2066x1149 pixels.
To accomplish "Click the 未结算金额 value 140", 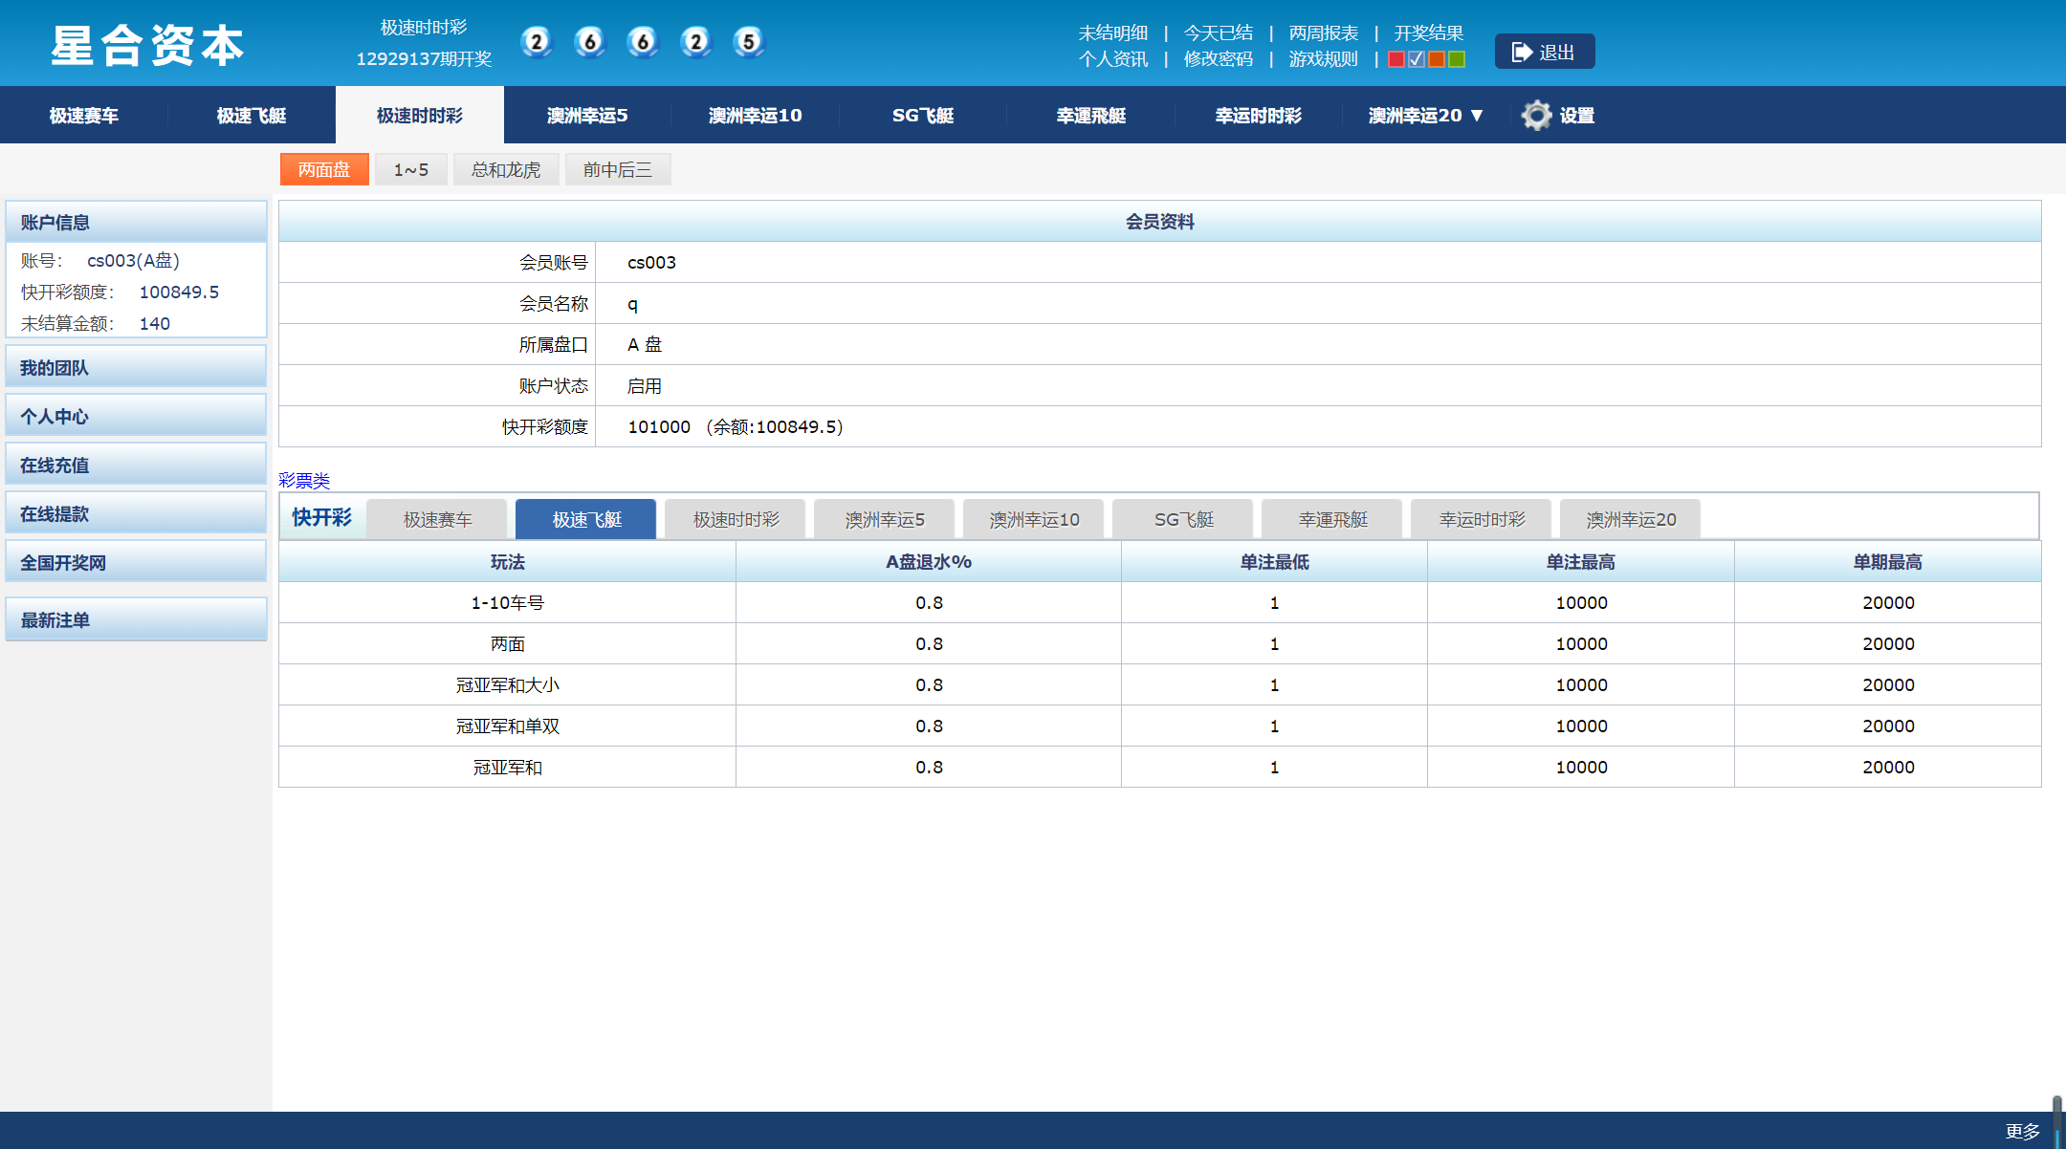I will tap(155, 323).
